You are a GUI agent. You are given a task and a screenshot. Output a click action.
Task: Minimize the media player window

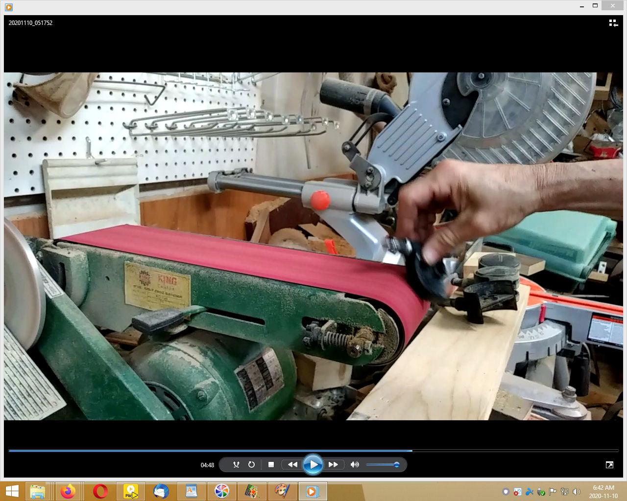[582, 6]
